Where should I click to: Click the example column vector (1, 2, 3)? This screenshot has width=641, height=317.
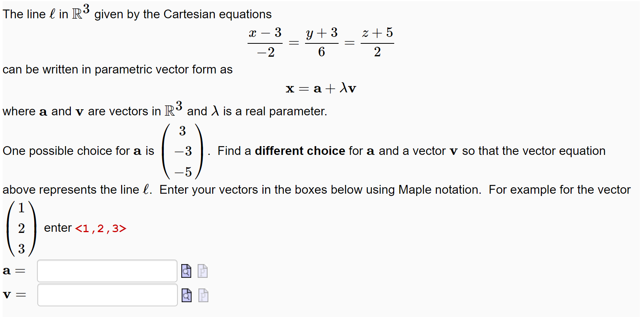pos(21,228)
